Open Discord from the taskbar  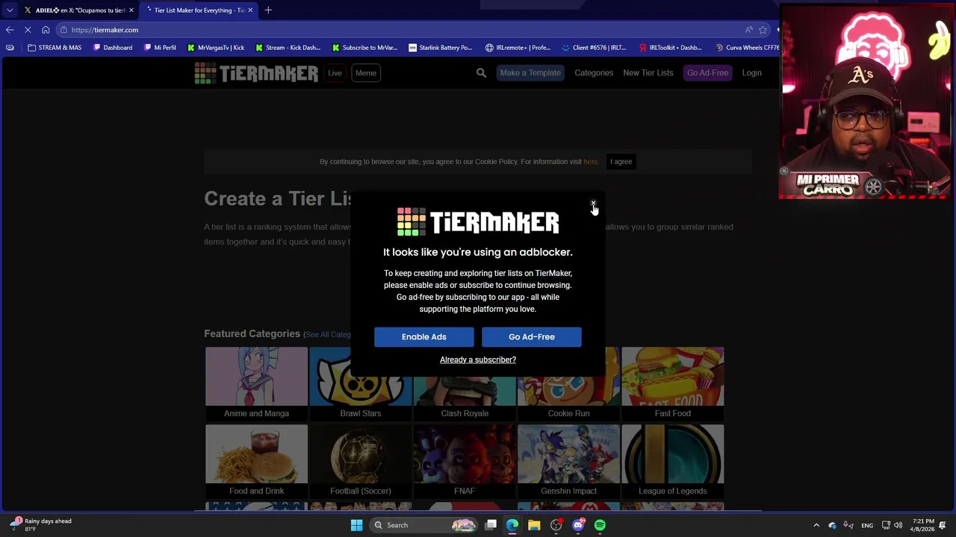(578, 525)
